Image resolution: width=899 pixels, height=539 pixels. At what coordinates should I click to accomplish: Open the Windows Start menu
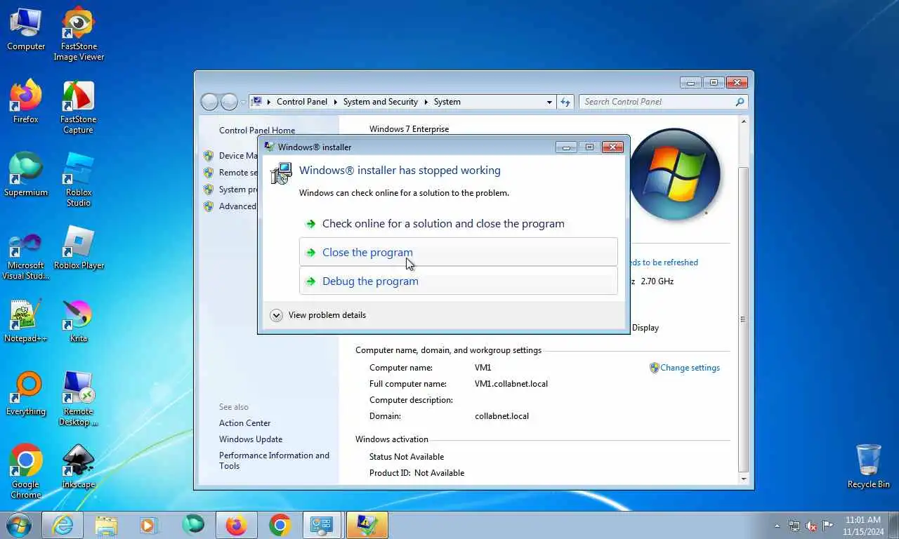tap(19, 525)
